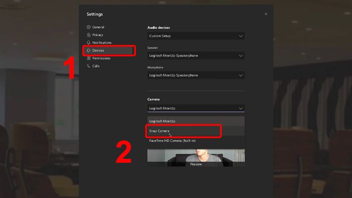The image size is (352, 198).
Task: Click the Calls phone icon
Action: point(89,66)
